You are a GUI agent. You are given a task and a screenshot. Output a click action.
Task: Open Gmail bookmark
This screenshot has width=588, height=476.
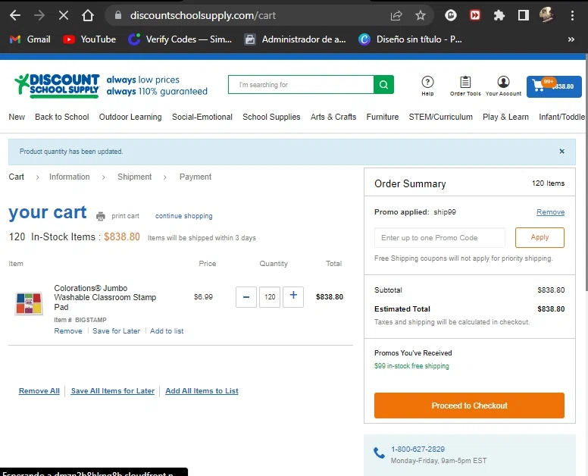pos(30,39)
